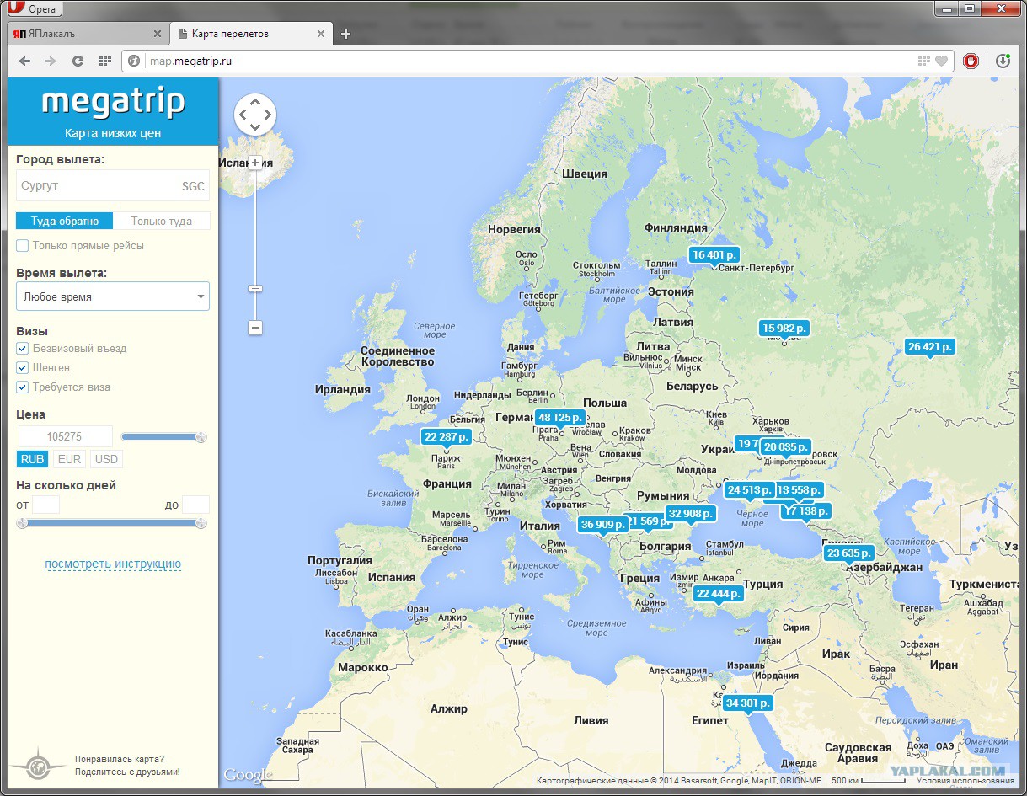Click the megatrip logo
This screenshot has height=796, width=1027.
[x=113, y=102]
